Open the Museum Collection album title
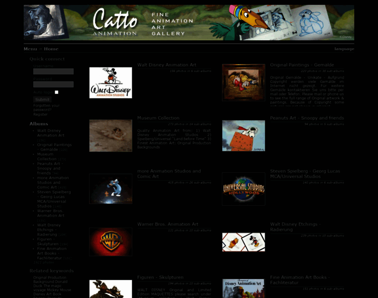The image size is (378, 298). [x=158, y=118]
